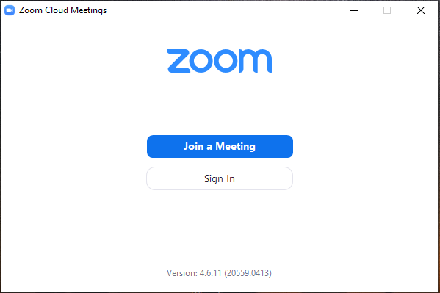Click the Sign In text label
The image size is (440, 293).
[220, 178]
